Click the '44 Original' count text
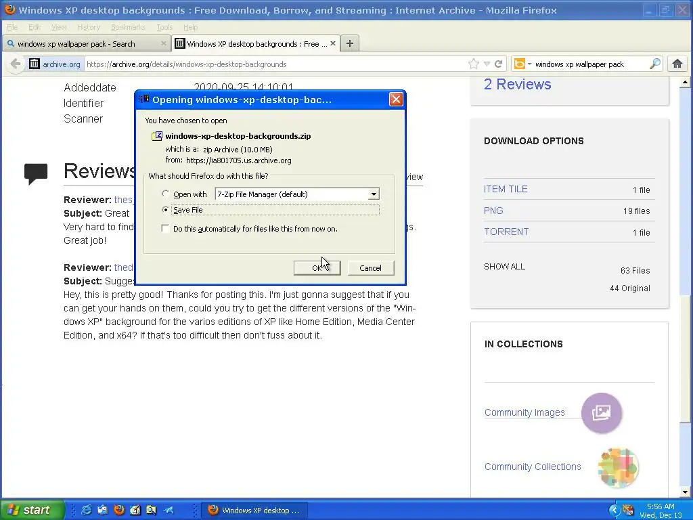Viewport: 693px width, 520px height. point(630,288)
